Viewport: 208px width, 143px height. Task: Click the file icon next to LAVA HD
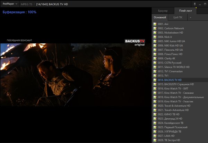pos(155,136)
